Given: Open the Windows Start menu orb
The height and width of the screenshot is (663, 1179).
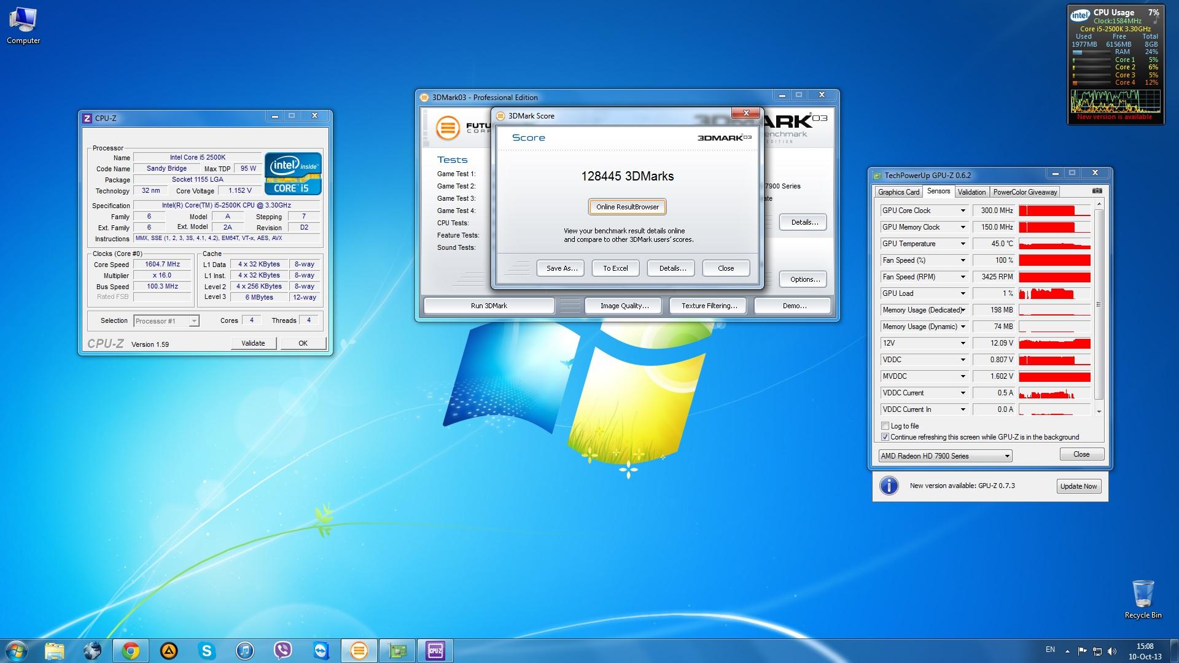Looking at the screenshot, I should pyautogui.click(x=17, y=651).
